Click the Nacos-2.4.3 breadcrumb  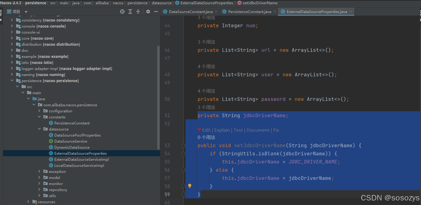coord(10,3)
